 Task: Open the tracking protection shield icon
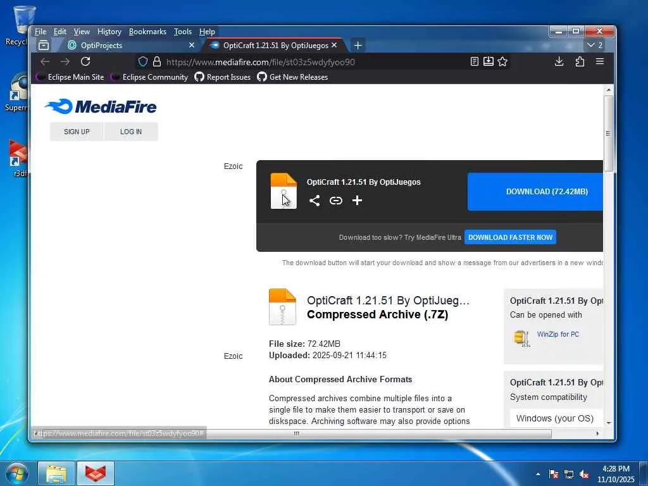[143, 62]
